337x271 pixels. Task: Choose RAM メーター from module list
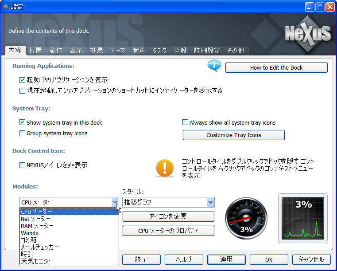click(x=69, y=226)
